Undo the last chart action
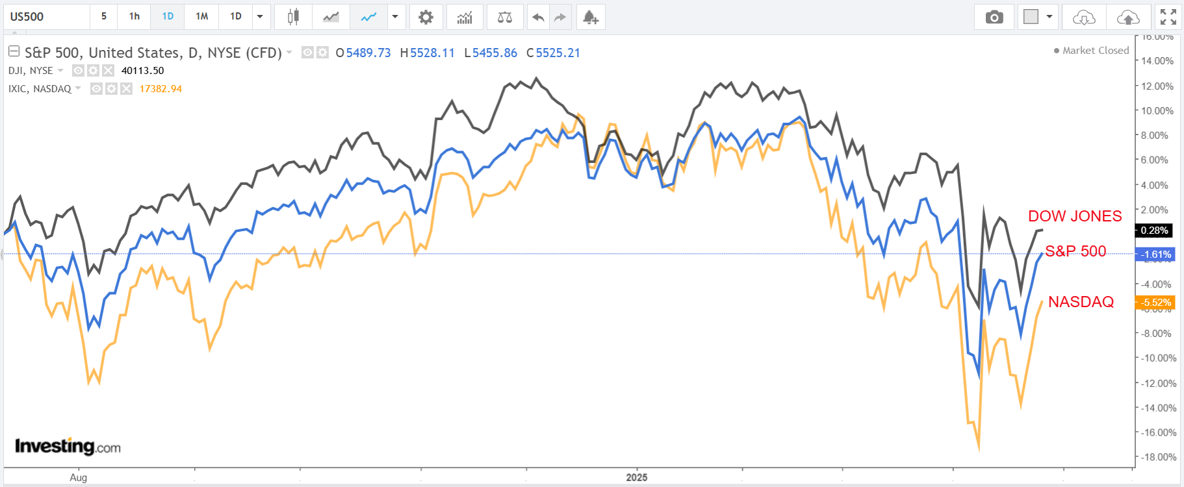Image resolution: width=1184 pixels, height=487 pixels. click(538, 17)
